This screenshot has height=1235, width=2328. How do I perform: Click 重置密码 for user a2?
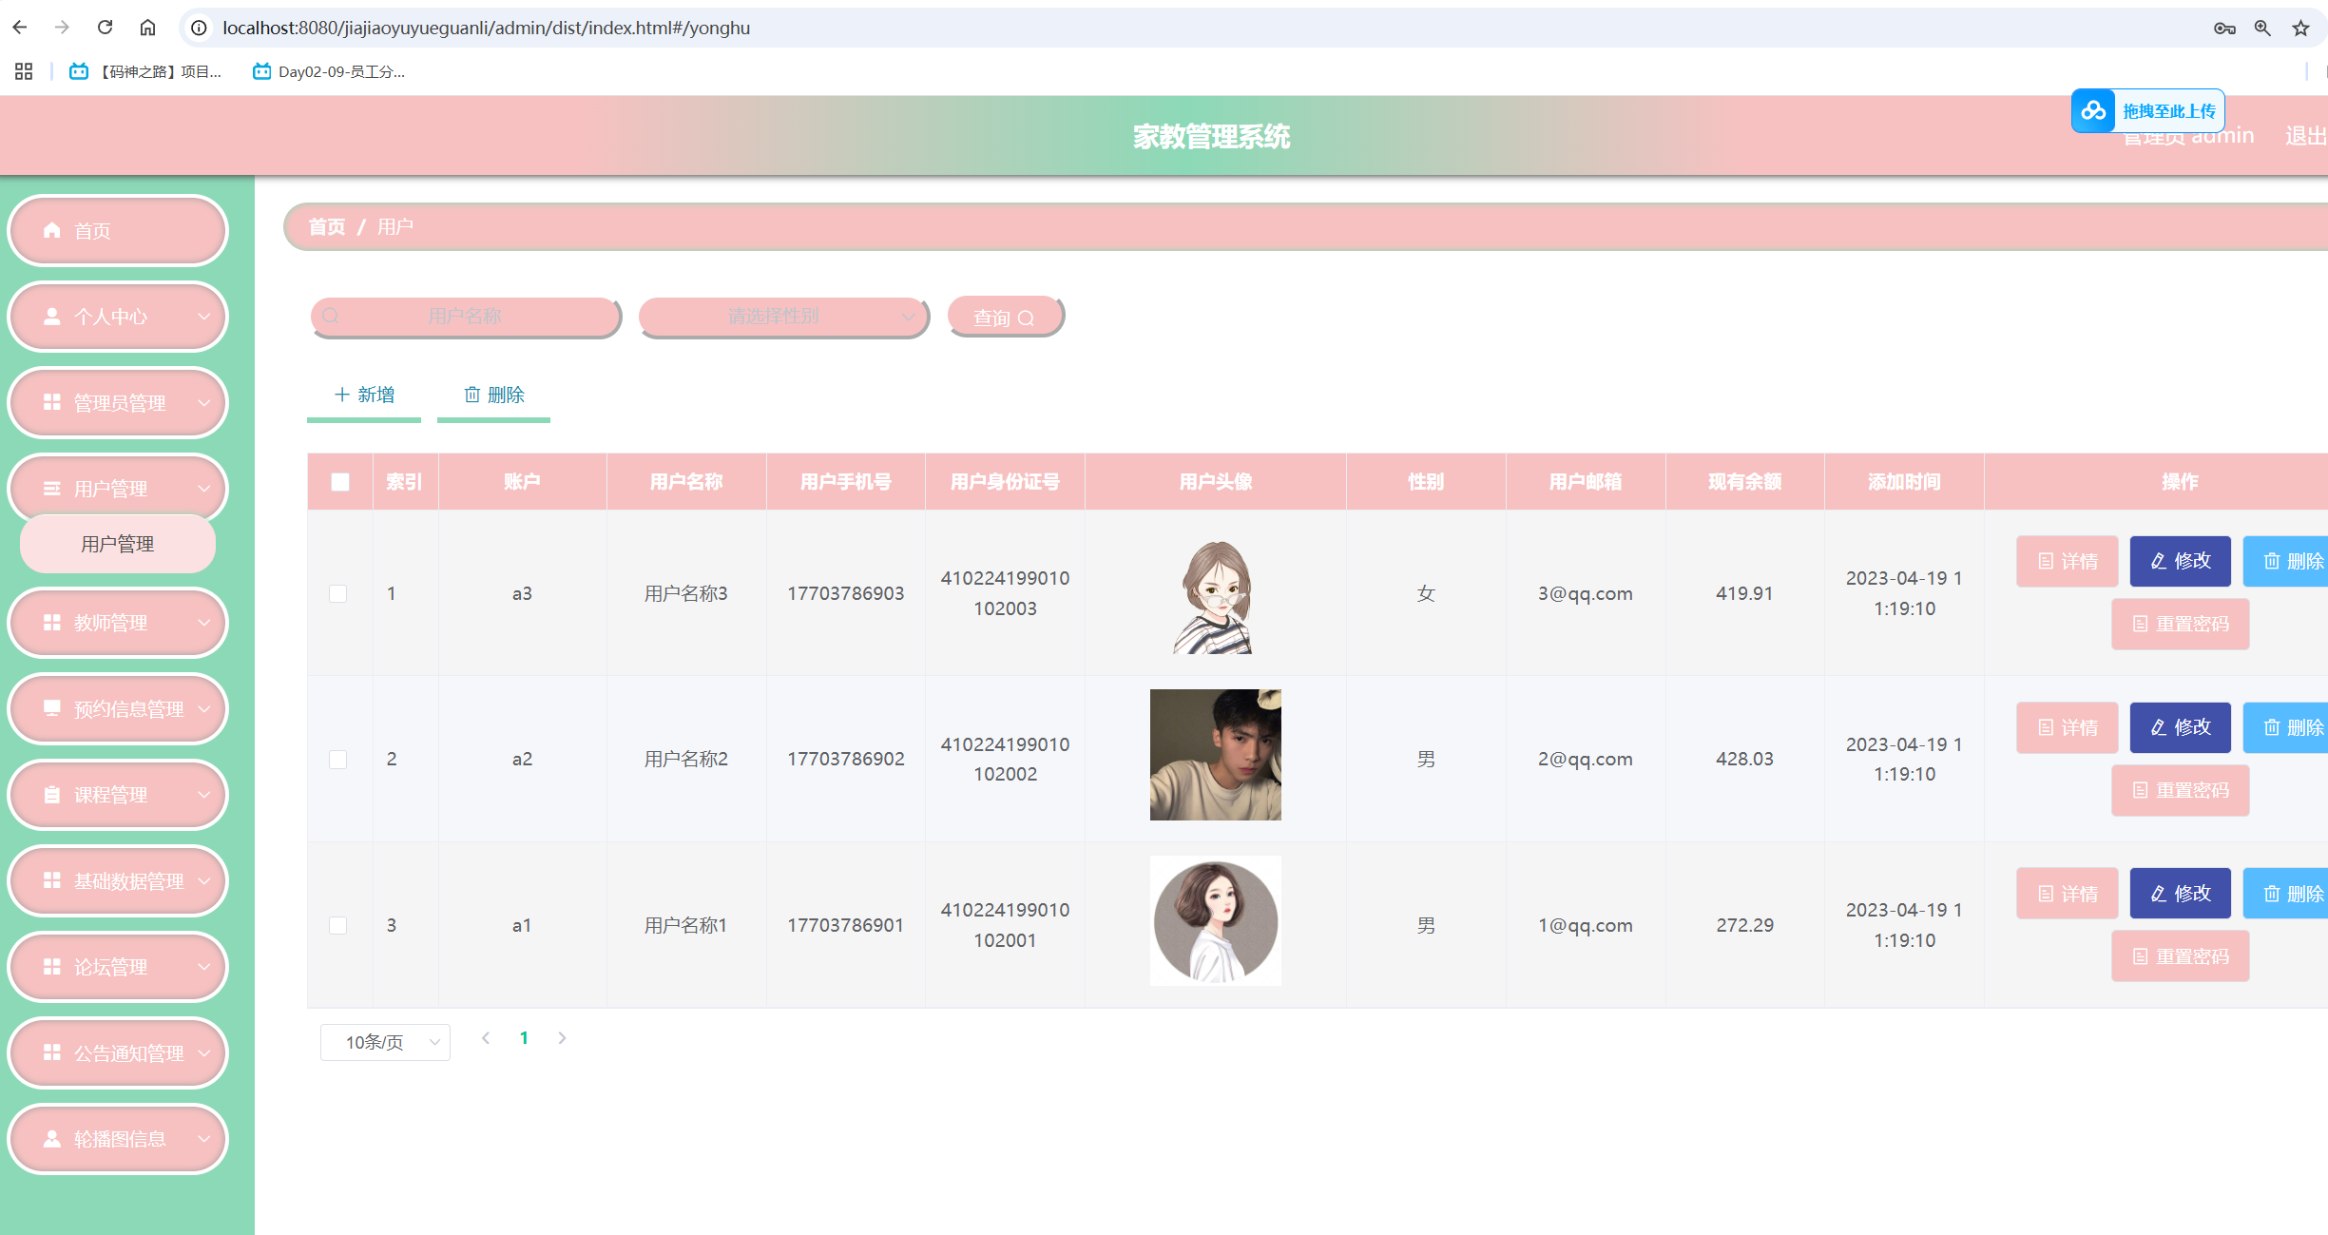click(2180, 790)
